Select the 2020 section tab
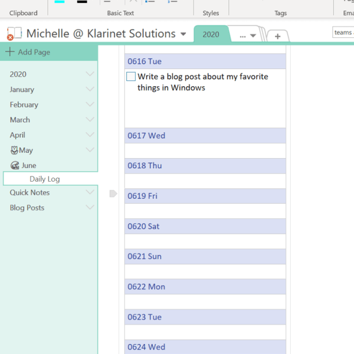 (211, 34)
